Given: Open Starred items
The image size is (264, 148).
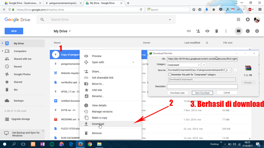Looking at the screenshot, I should pyautogui.click(x=18, y=82).
